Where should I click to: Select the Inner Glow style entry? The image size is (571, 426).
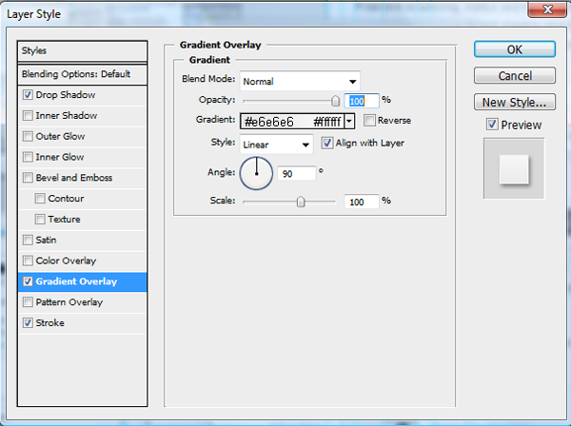pos(60,157)
